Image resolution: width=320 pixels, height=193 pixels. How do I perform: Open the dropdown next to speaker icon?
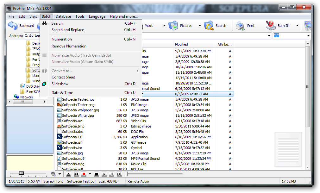[60, 174]
